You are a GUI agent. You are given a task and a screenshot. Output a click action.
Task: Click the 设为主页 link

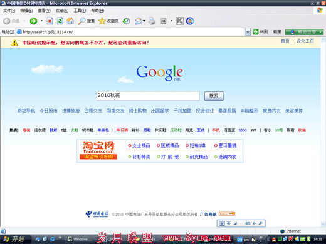pyautogui.click(x=305, y=41)
